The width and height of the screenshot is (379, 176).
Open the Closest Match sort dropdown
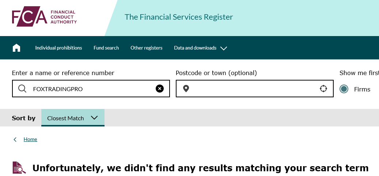[x=73, y=118]
